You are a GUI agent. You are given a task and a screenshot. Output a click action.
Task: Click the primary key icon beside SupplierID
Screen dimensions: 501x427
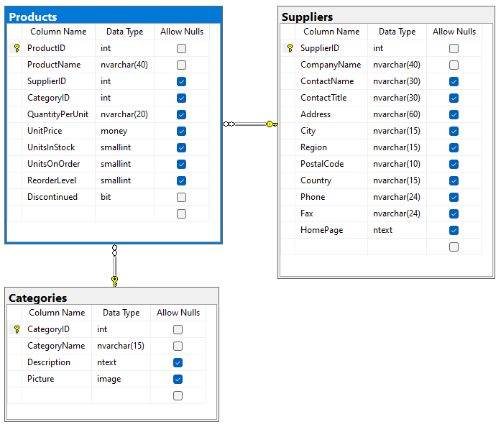click(x=290, y=48)
